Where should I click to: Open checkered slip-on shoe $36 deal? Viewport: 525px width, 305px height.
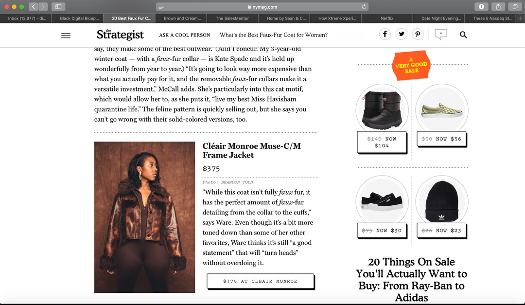click(x=441, y=115)
